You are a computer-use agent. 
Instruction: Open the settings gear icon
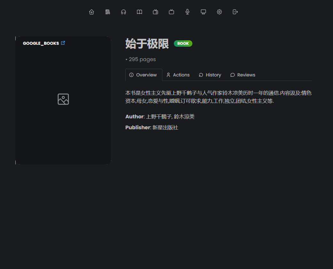point(219,12)
